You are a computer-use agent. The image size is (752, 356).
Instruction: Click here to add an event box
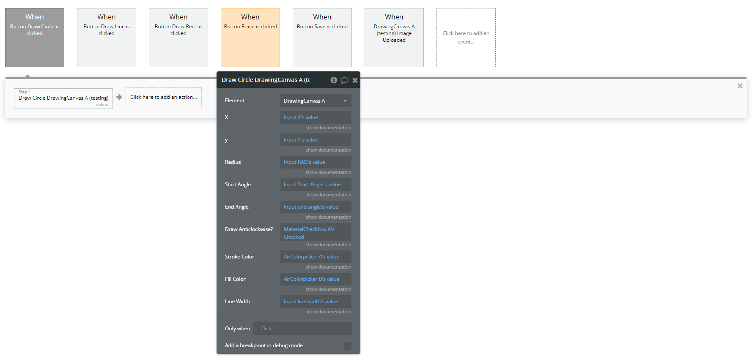pyautogui.click(x=466, y=38)
